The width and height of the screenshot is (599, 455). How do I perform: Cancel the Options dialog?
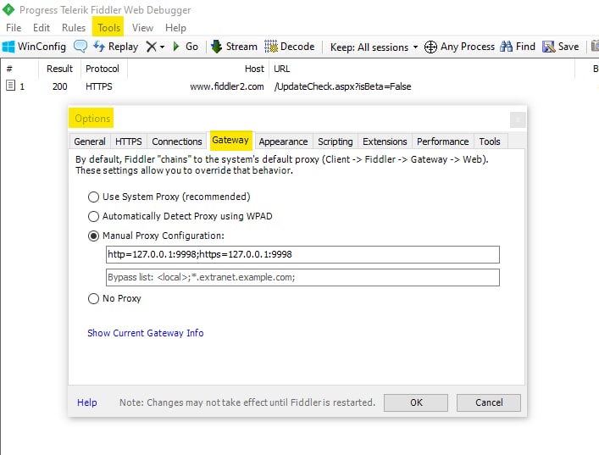[489, 402]
